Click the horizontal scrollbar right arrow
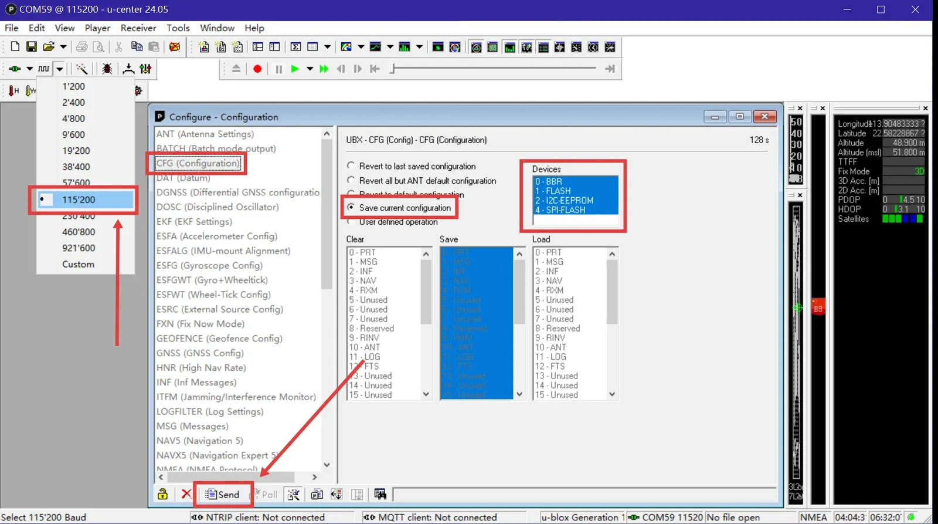938x524 pixels. (x=314, y=477)
